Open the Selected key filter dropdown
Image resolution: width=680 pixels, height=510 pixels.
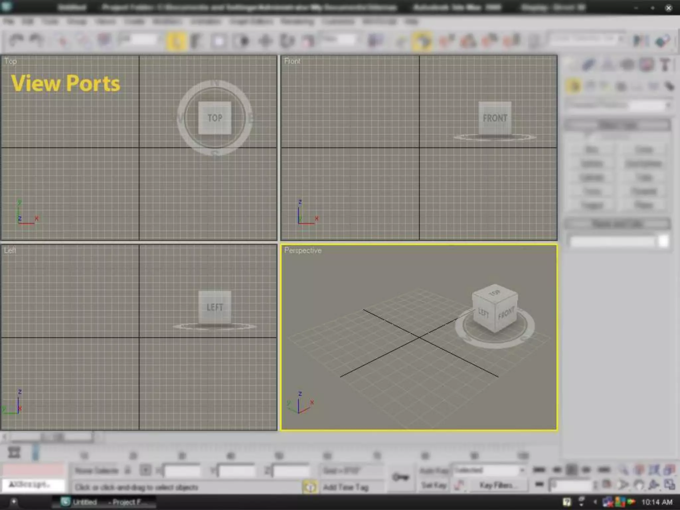pos(489,470)
